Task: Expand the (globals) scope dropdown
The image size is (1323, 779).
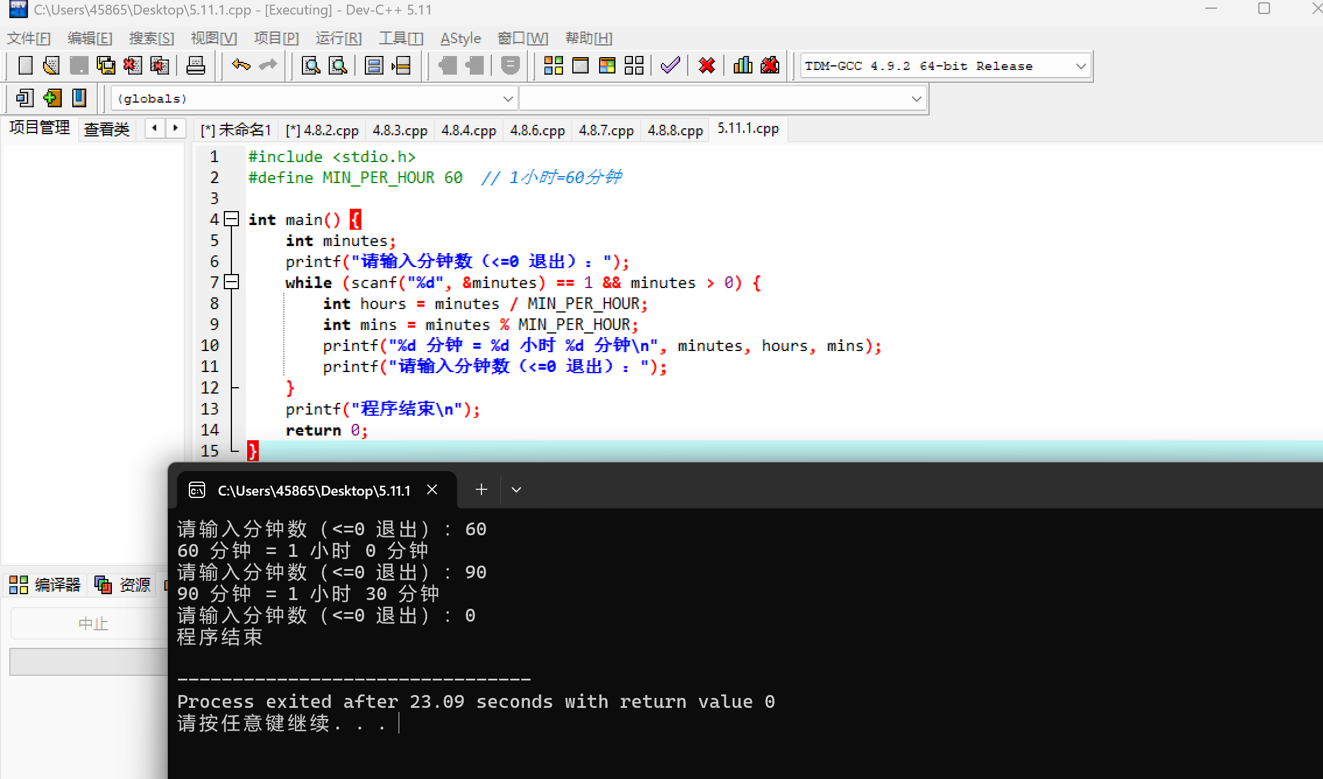Action: (x=508, y=99)
